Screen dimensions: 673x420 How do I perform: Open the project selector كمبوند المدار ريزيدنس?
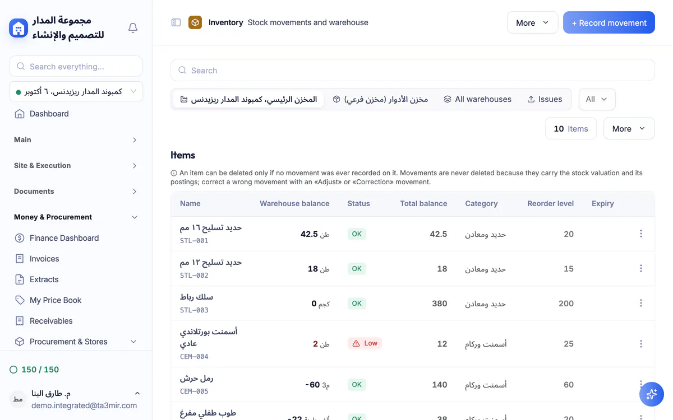(76, 91)
